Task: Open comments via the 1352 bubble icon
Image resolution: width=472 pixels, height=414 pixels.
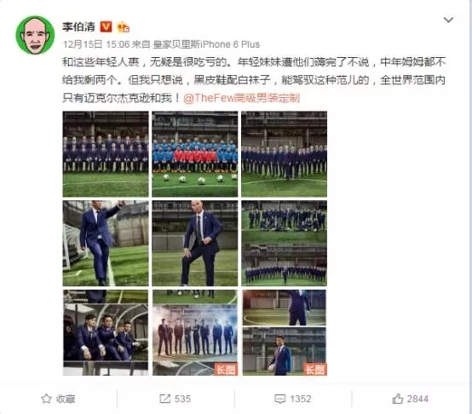Action: [x=280, y=399]
